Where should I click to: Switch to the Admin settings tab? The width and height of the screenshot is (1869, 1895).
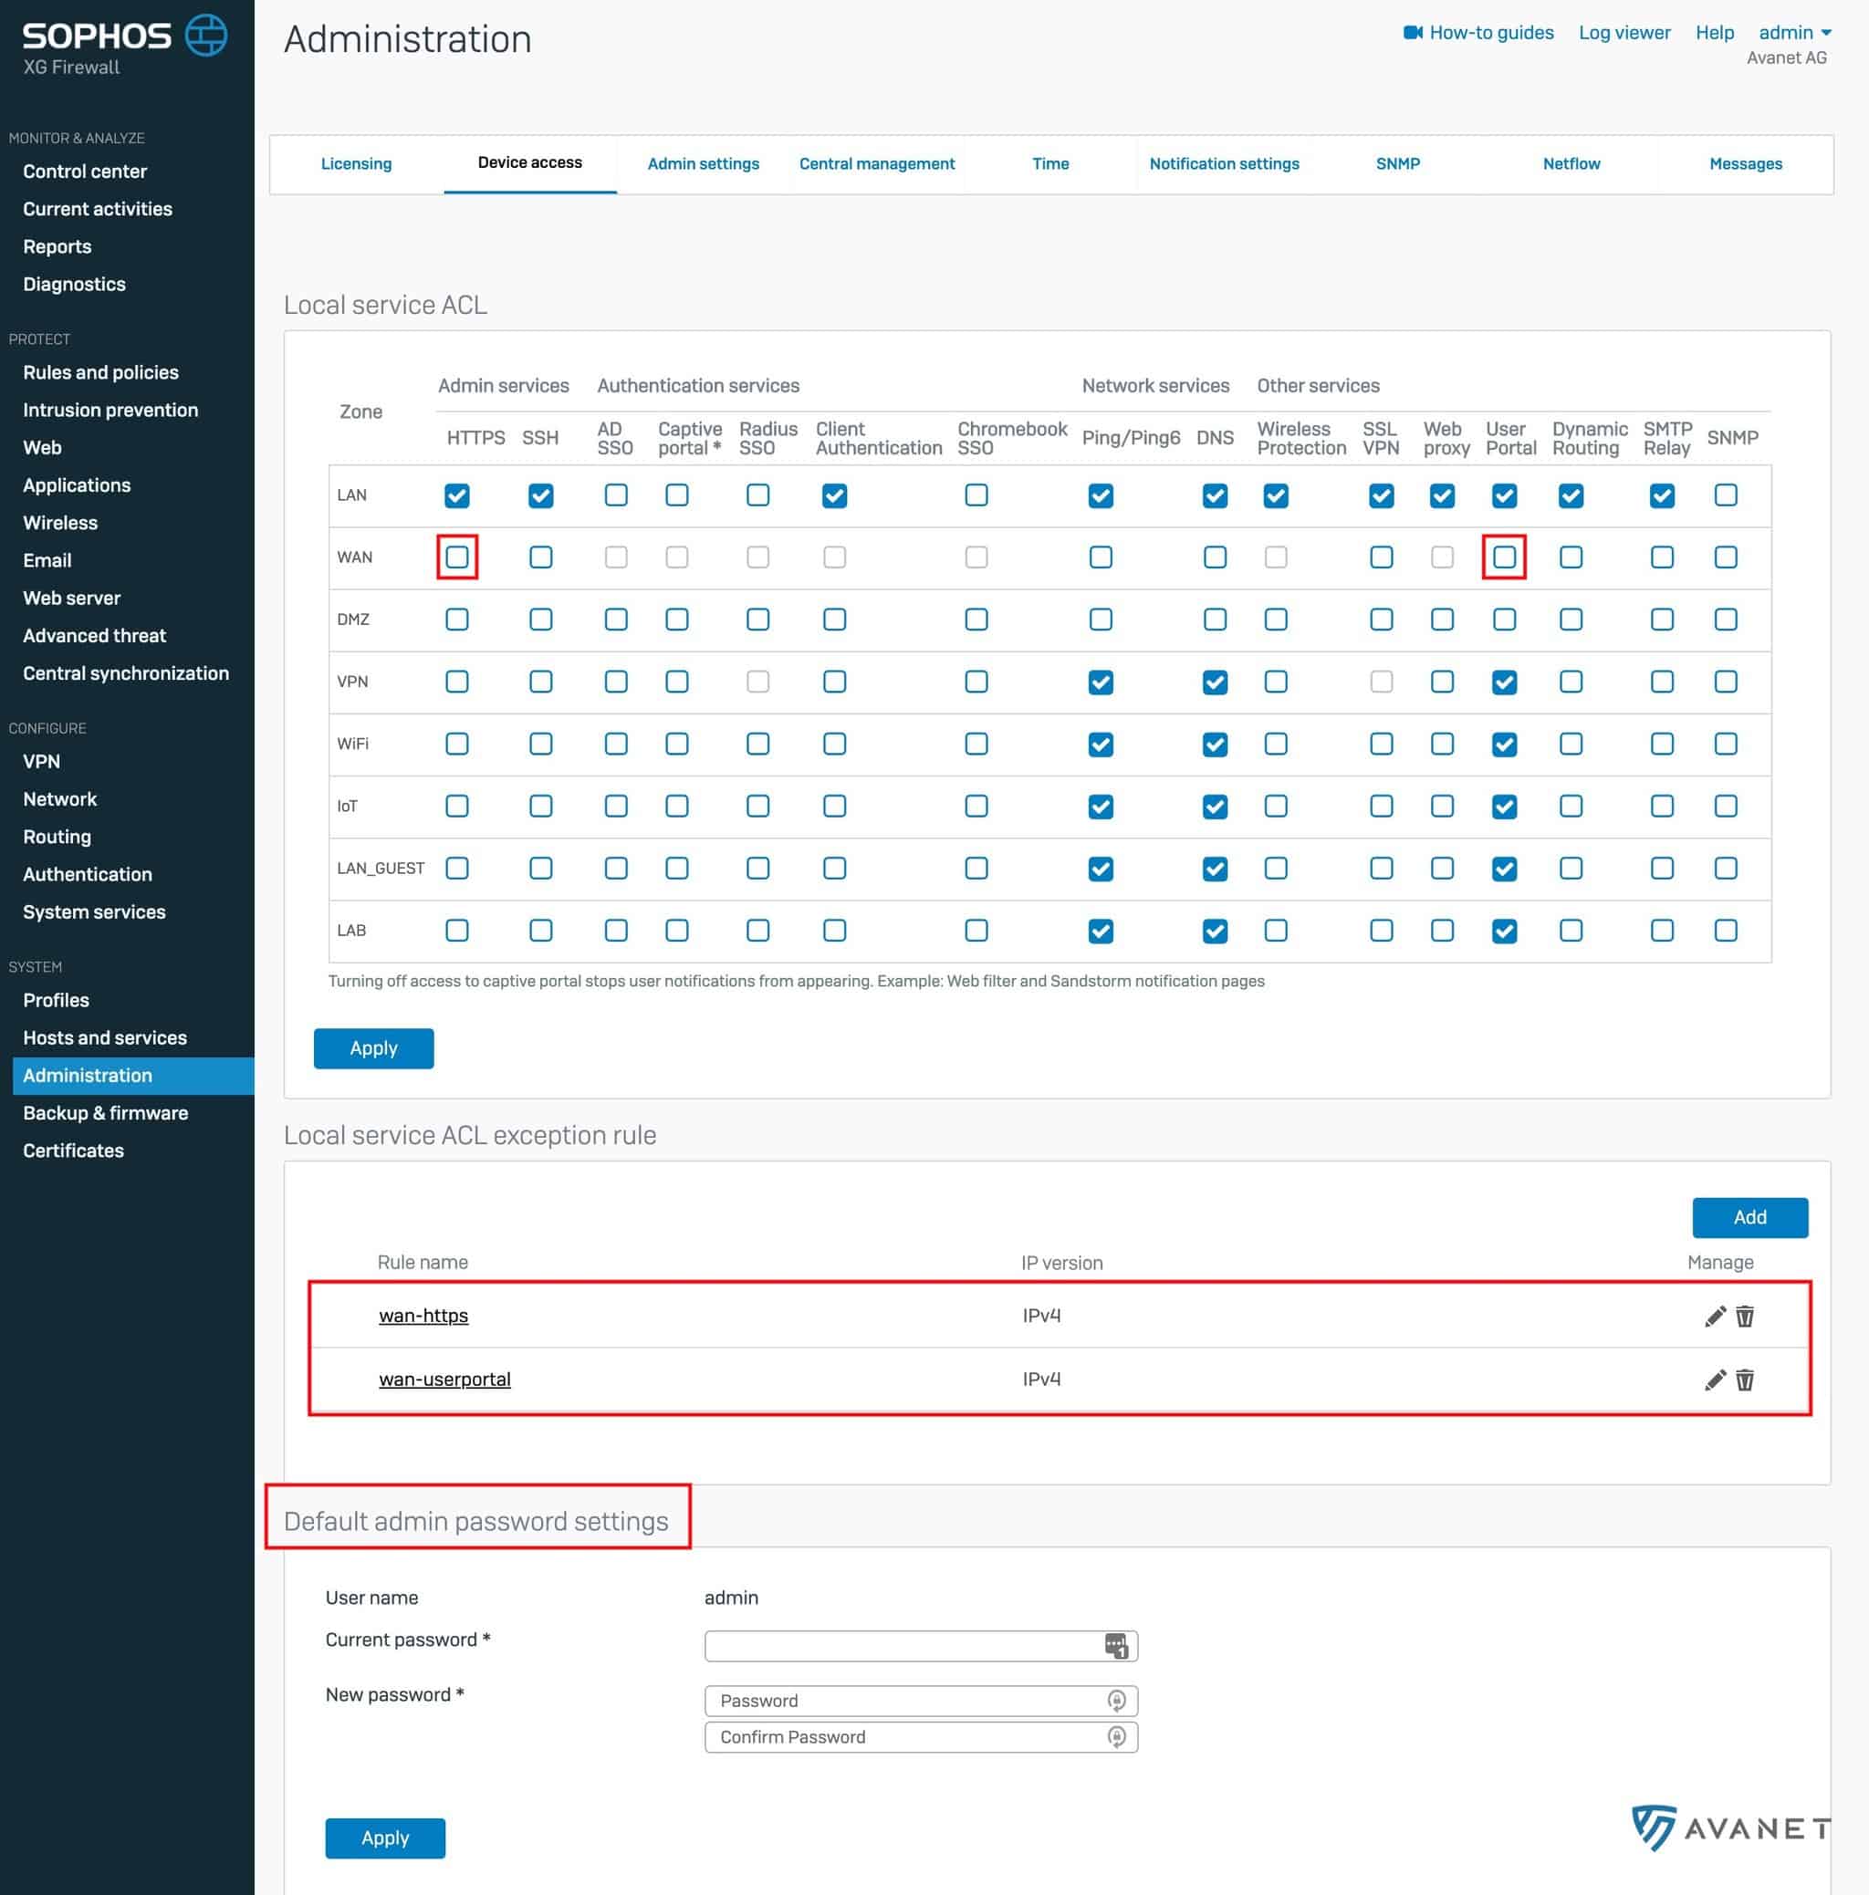click(703, 164)
